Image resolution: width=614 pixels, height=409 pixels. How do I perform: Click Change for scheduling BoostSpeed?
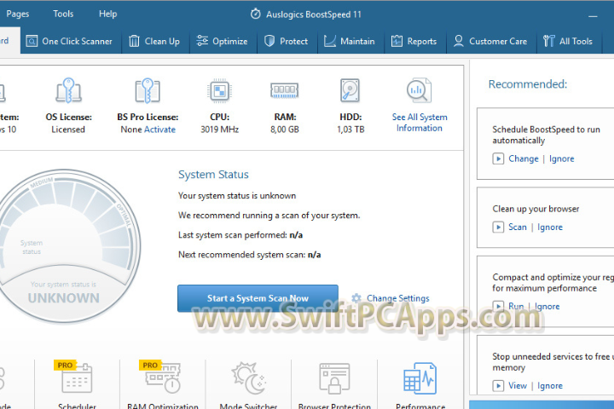(523, 158)
